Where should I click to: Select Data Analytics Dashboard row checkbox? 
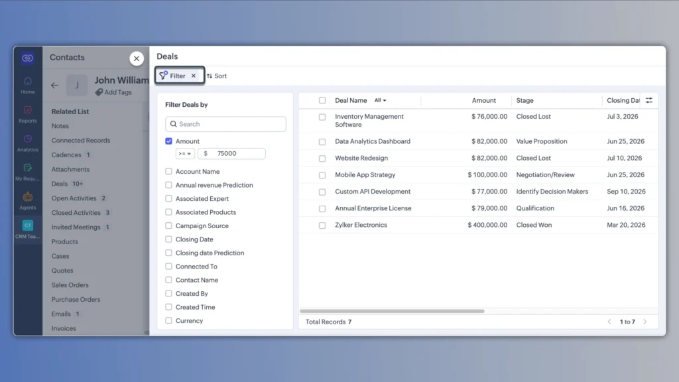pos(322,142)
